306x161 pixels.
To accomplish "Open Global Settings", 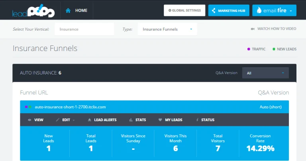I will pos(184,10).
